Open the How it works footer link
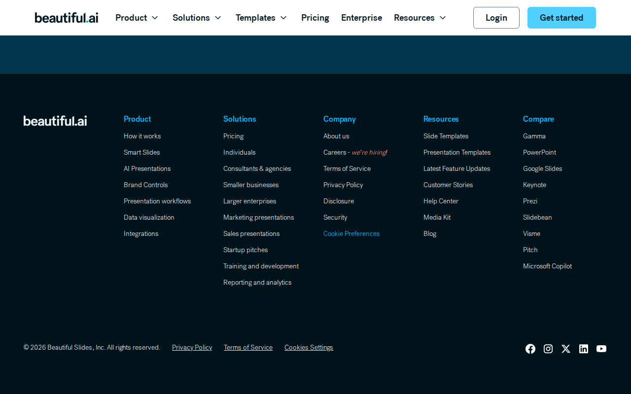This screenshot has height=394, width=631. point(142,136)
